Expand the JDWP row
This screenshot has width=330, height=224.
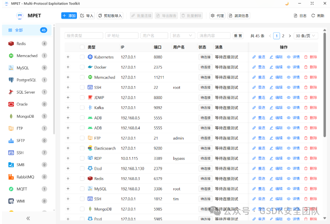pos(68,98)
